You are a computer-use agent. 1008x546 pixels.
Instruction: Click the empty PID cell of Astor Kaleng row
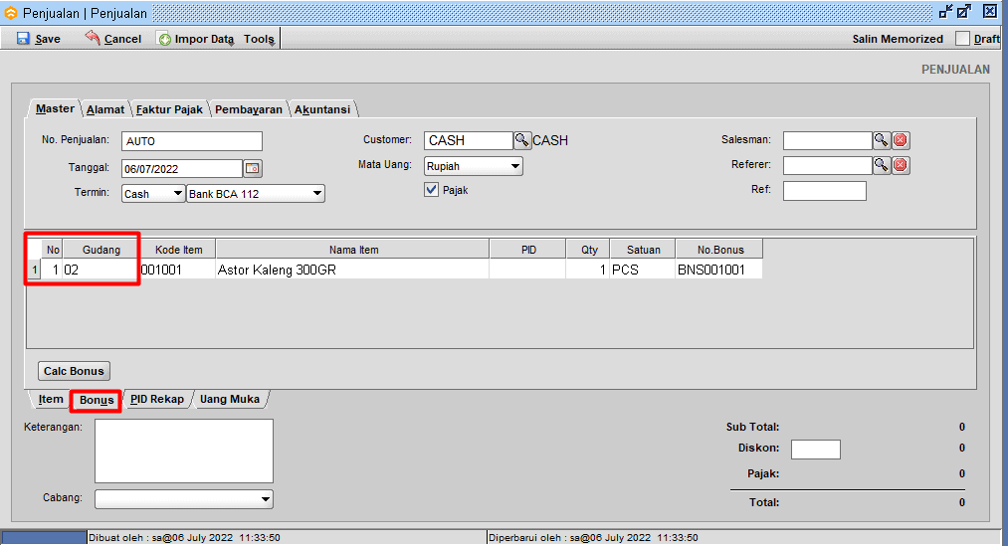point(527,270)
